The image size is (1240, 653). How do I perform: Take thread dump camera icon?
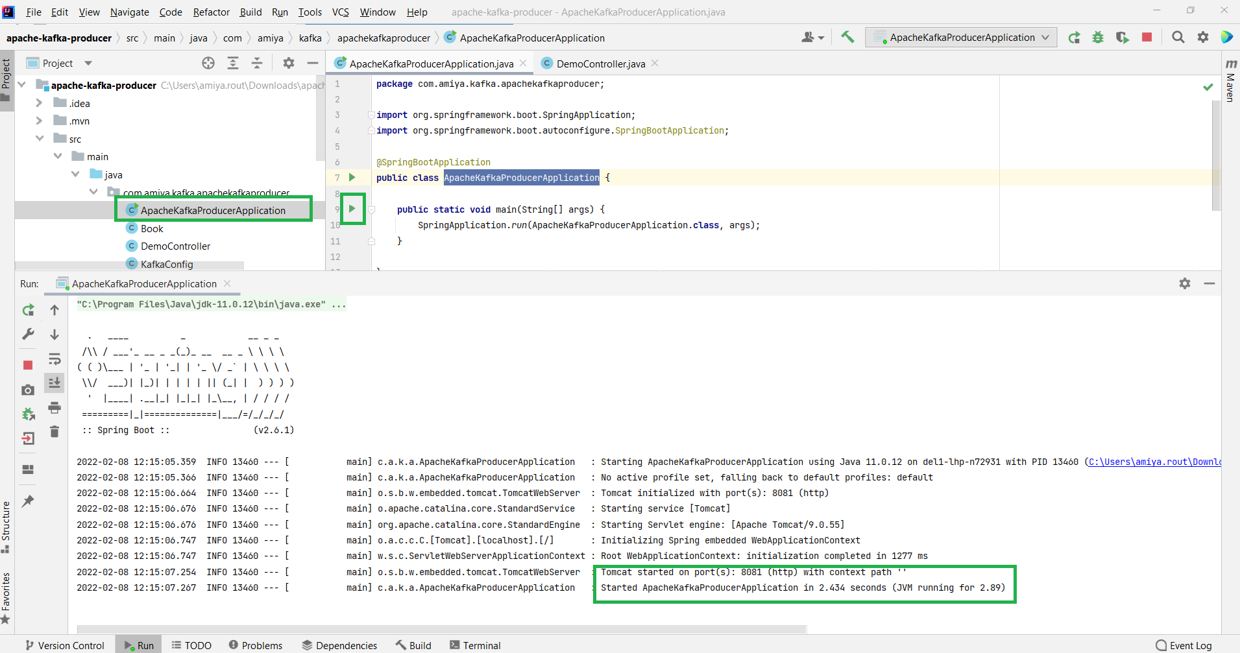pyautogui.click(x=28, y=390)
